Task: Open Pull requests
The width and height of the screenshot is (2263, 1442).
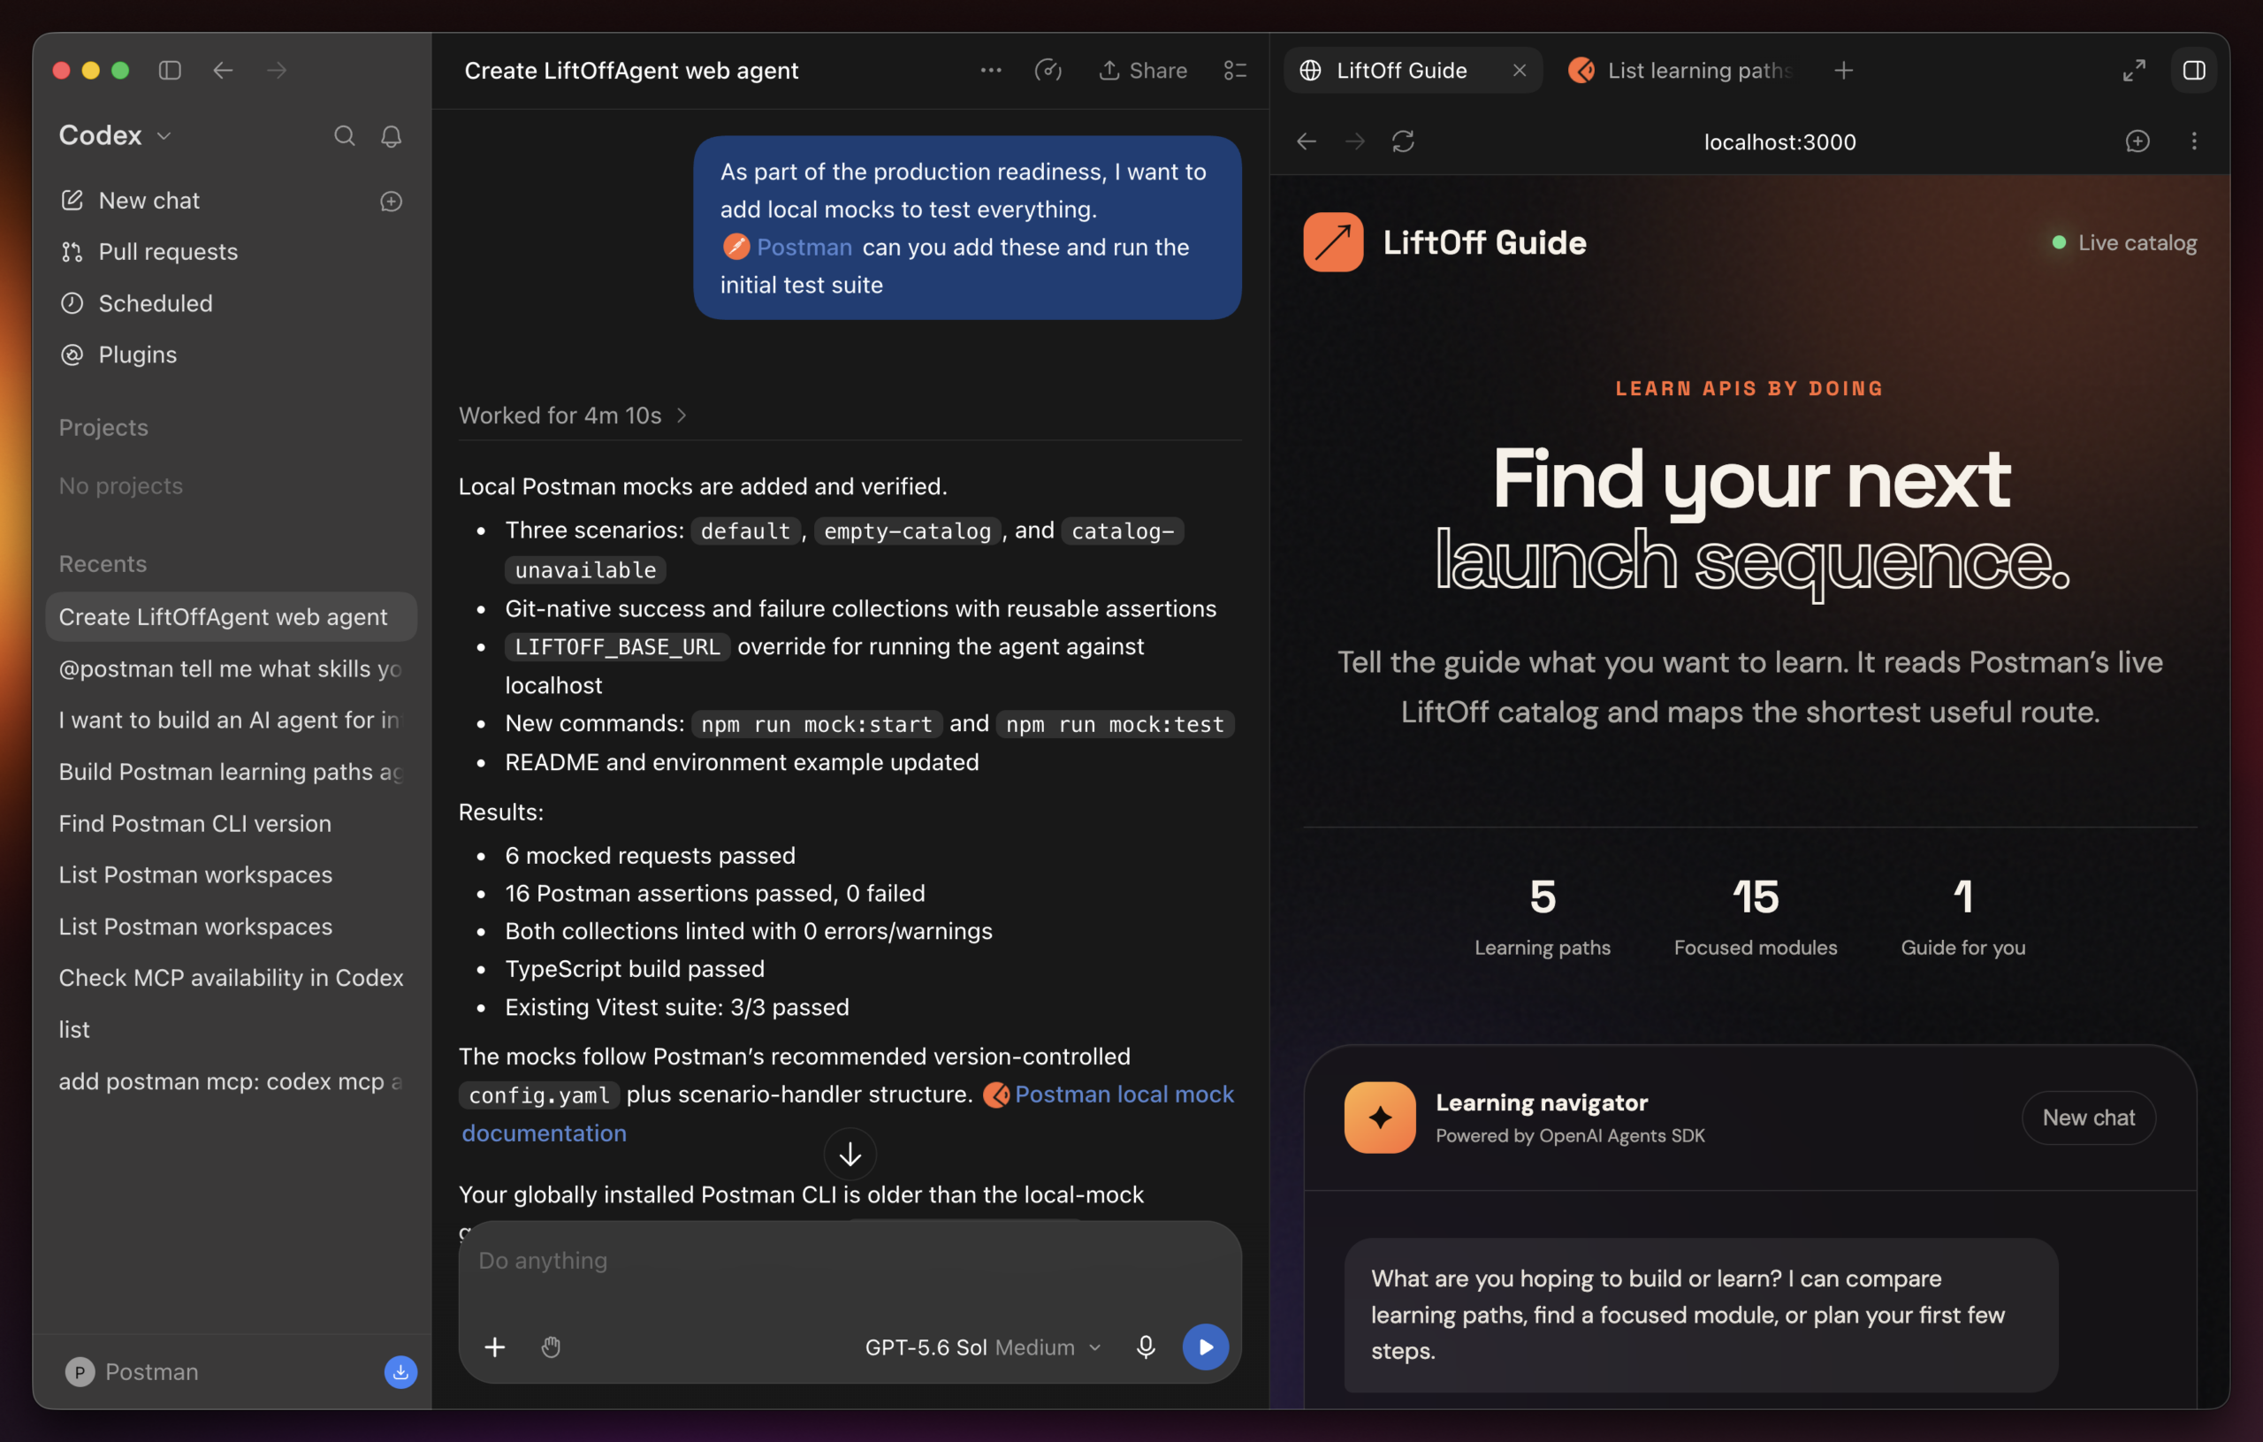Action: click(149, 252)
